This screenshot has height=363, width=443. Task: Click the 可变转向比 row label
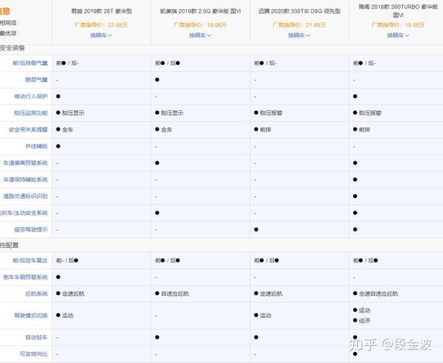pyautogui.click(x=34, y=354)
